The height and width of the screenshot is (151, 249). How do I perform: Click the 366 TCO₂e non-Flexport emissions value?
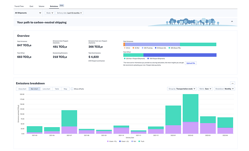[x=96, y=47]
